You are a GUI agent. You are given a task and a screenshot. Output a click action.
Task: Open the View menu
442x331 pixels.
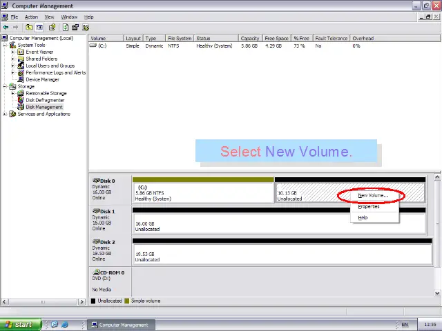click(49, 17)
